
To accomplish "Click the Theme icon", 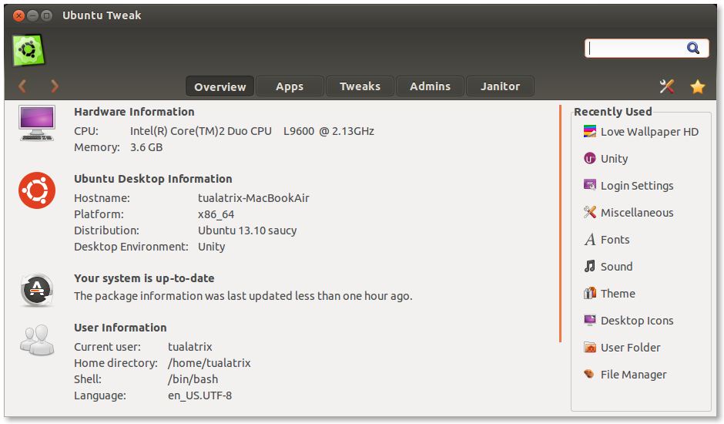I will 590,293.
